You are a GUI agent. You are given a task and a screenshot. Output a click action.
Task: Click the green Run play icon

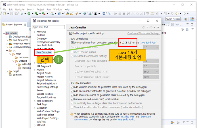[x=29, y=14]
